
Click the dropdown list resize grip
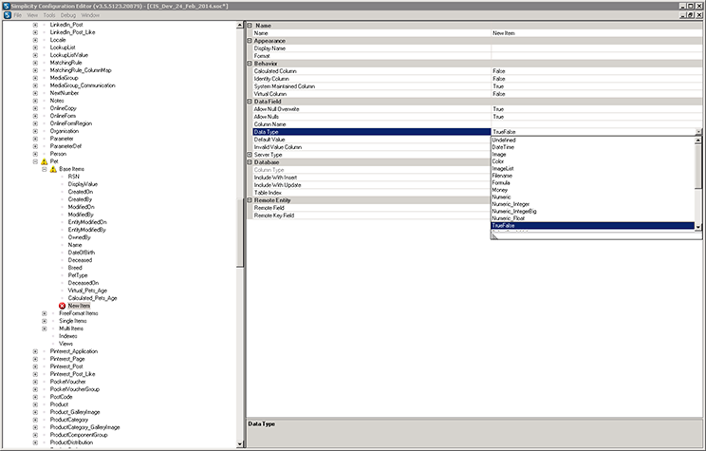pos(494,236)
